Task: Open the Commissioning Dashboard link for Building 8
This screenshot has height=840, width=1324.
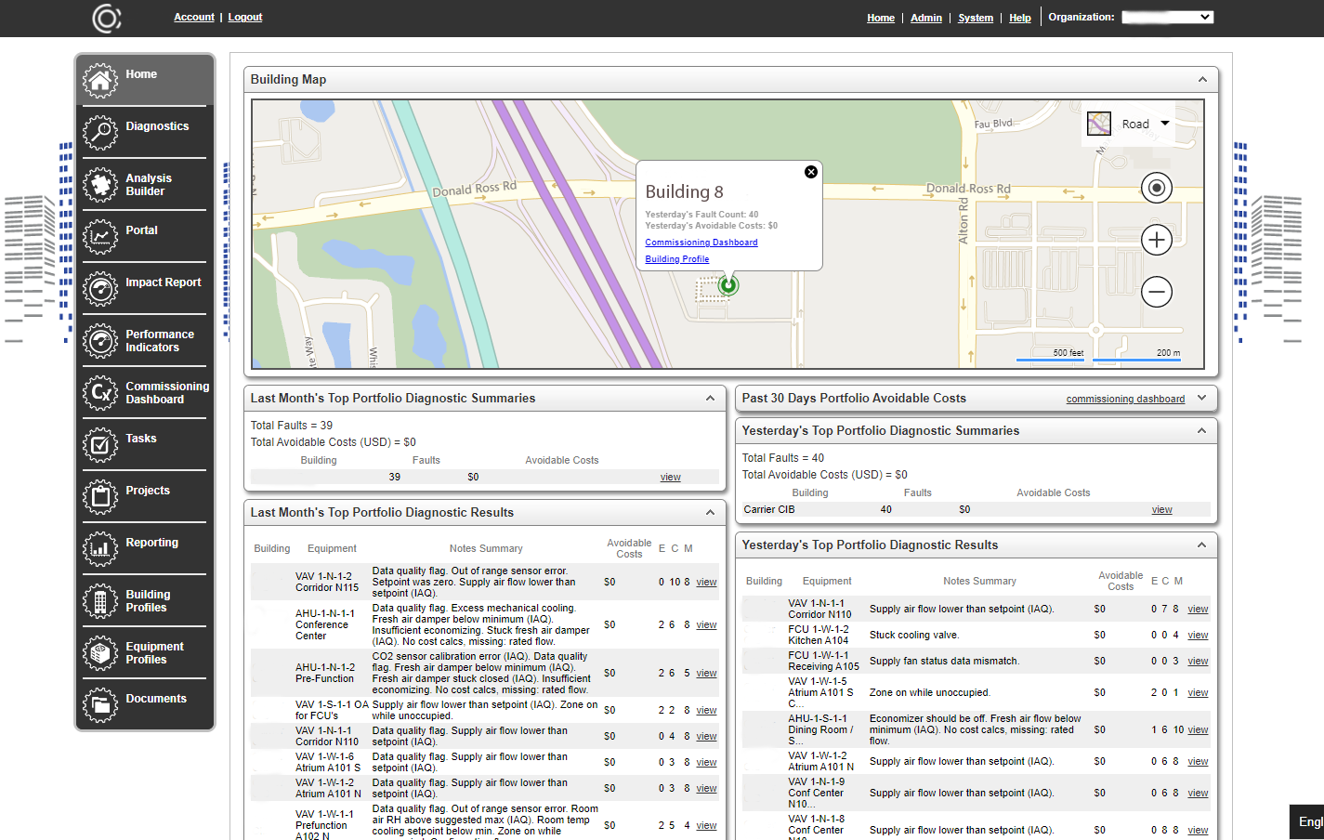Action: point(701,242)
